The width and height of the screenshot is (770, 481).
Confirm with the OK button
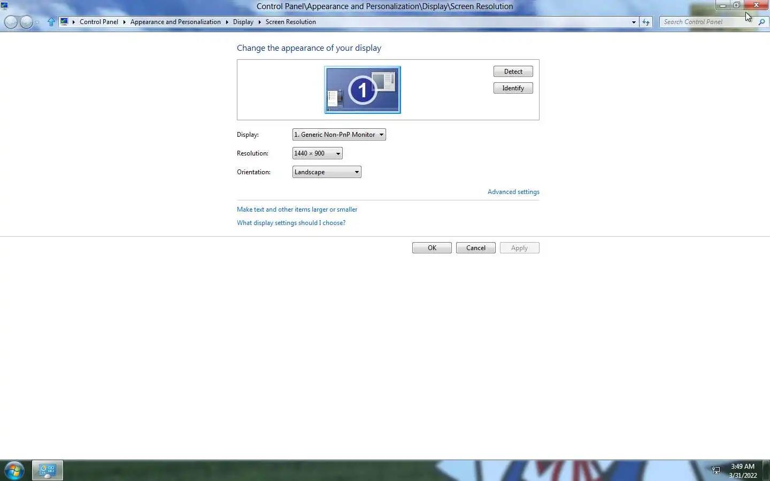pyautogui.click(x=432, y=248)
